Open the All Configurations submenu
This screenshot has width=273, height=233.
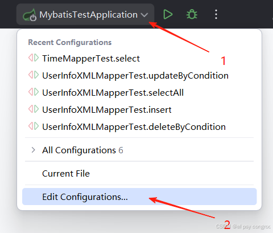[x=139, y=150]
